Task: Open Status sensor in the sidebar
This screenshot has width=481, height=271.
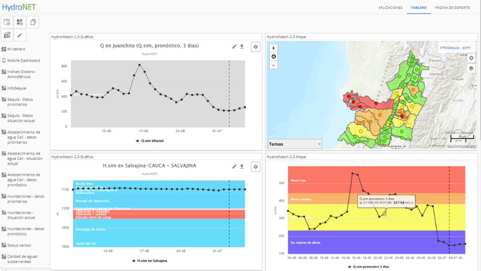Action: pos(19,245)
